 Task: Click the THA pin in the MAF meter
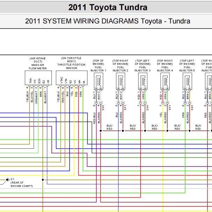[x=30, y=80]
